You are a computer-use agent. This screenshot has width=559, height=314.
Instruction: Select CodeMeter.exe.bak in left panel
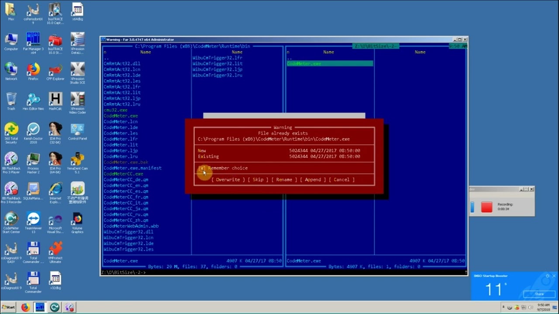pos(126,162)
